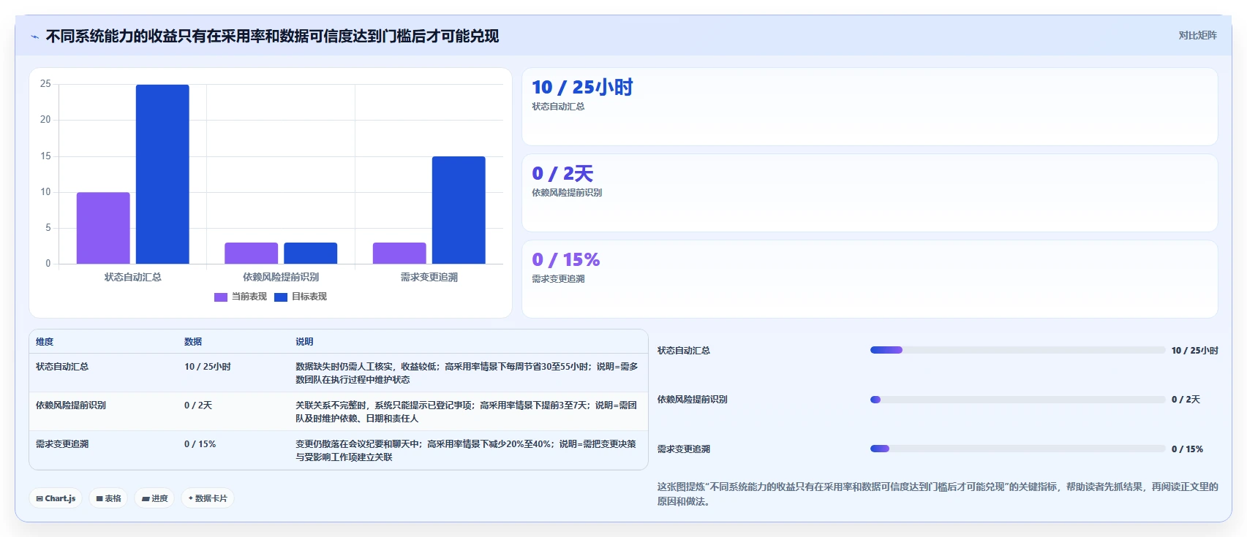Toggle the 当前表现 legend swatch
The width and height of the screenshot is (1247, 537).
point(221,297)
